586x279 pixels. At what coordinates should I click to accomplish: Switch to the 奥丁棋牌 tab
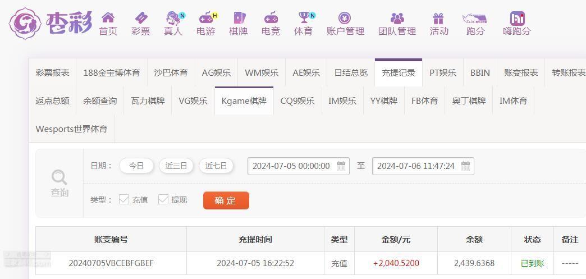469,100
